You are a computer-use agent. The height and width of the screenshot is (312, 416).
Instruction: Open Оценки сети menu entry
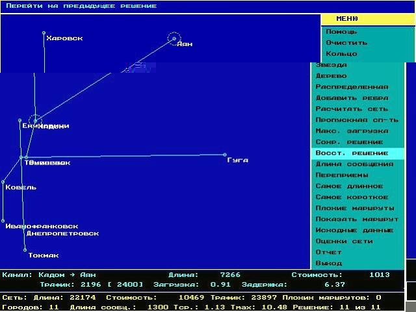click(x=344, y=241)
